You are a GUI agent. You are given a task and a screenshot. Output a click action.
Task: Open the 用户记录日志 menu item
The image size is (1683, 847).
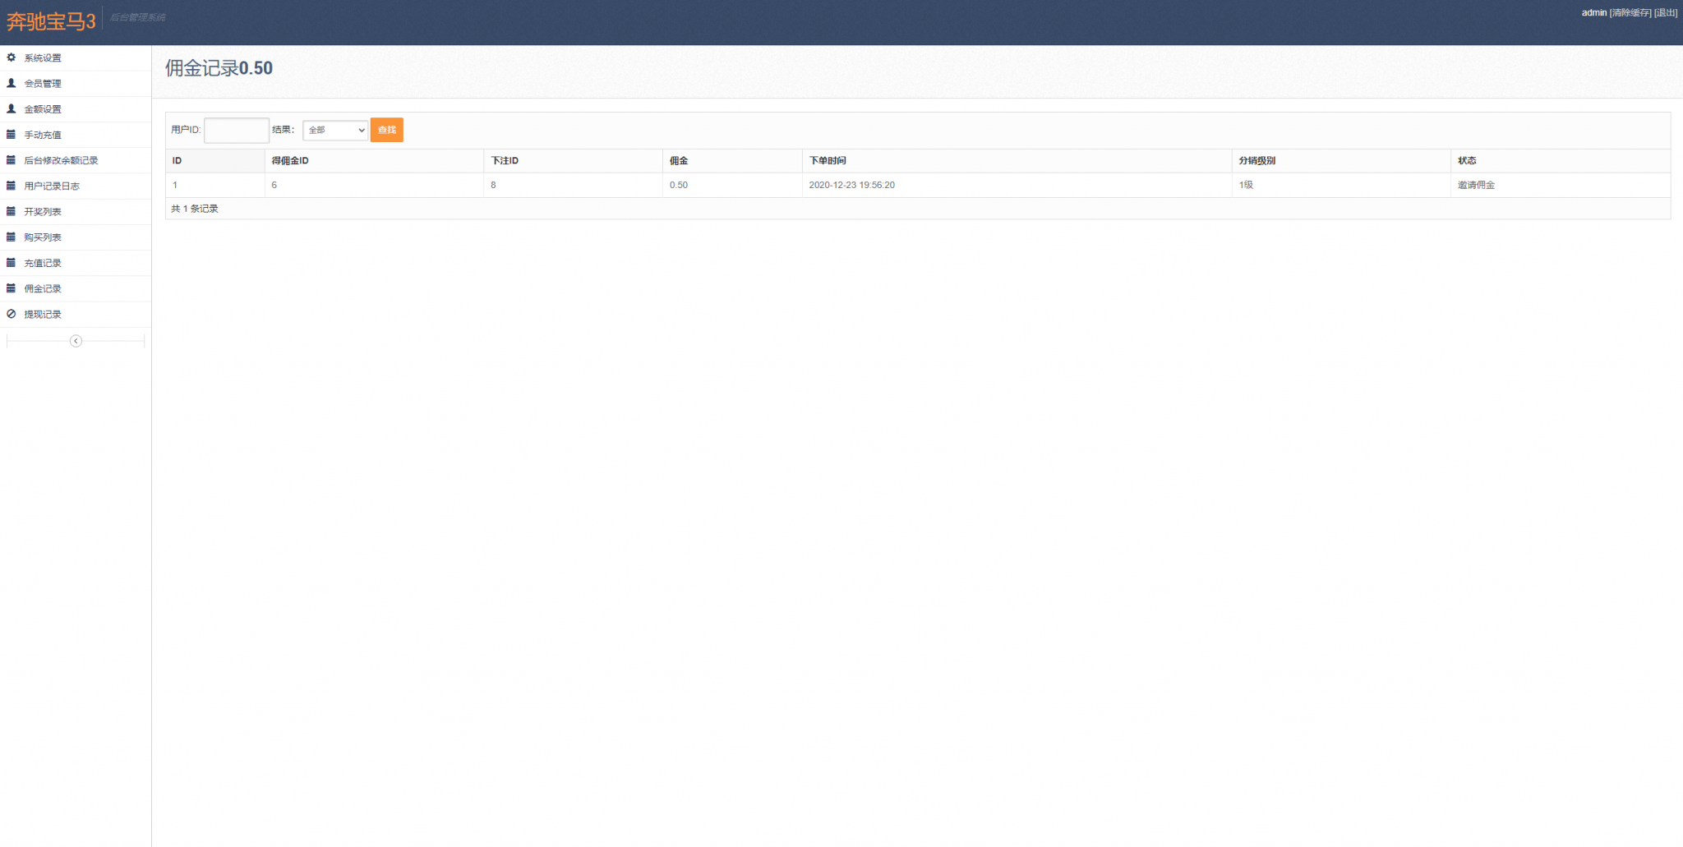[52, 186]
